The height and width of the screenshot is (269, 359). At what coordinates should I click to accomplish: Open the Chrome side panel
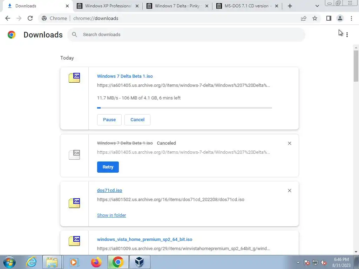click(329, 18)
